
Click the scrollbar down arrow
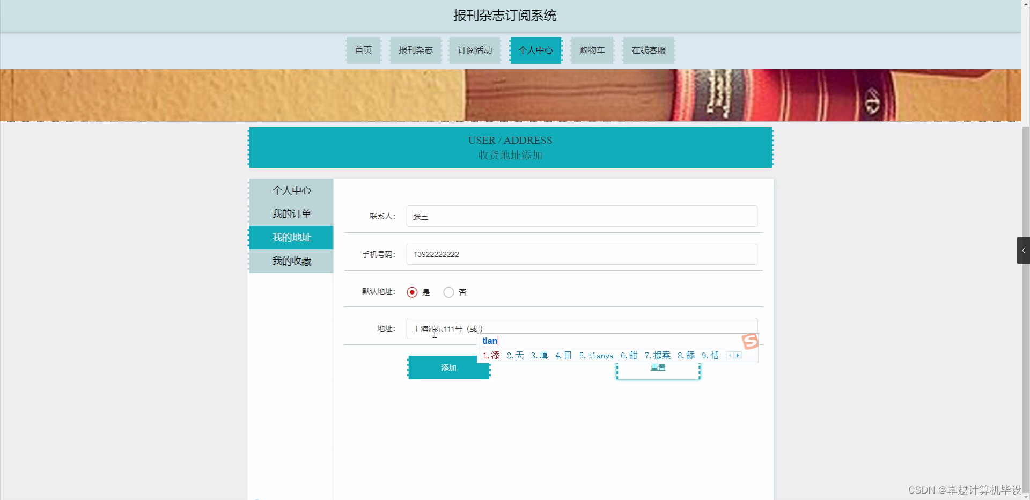[x=1026, y=496]
